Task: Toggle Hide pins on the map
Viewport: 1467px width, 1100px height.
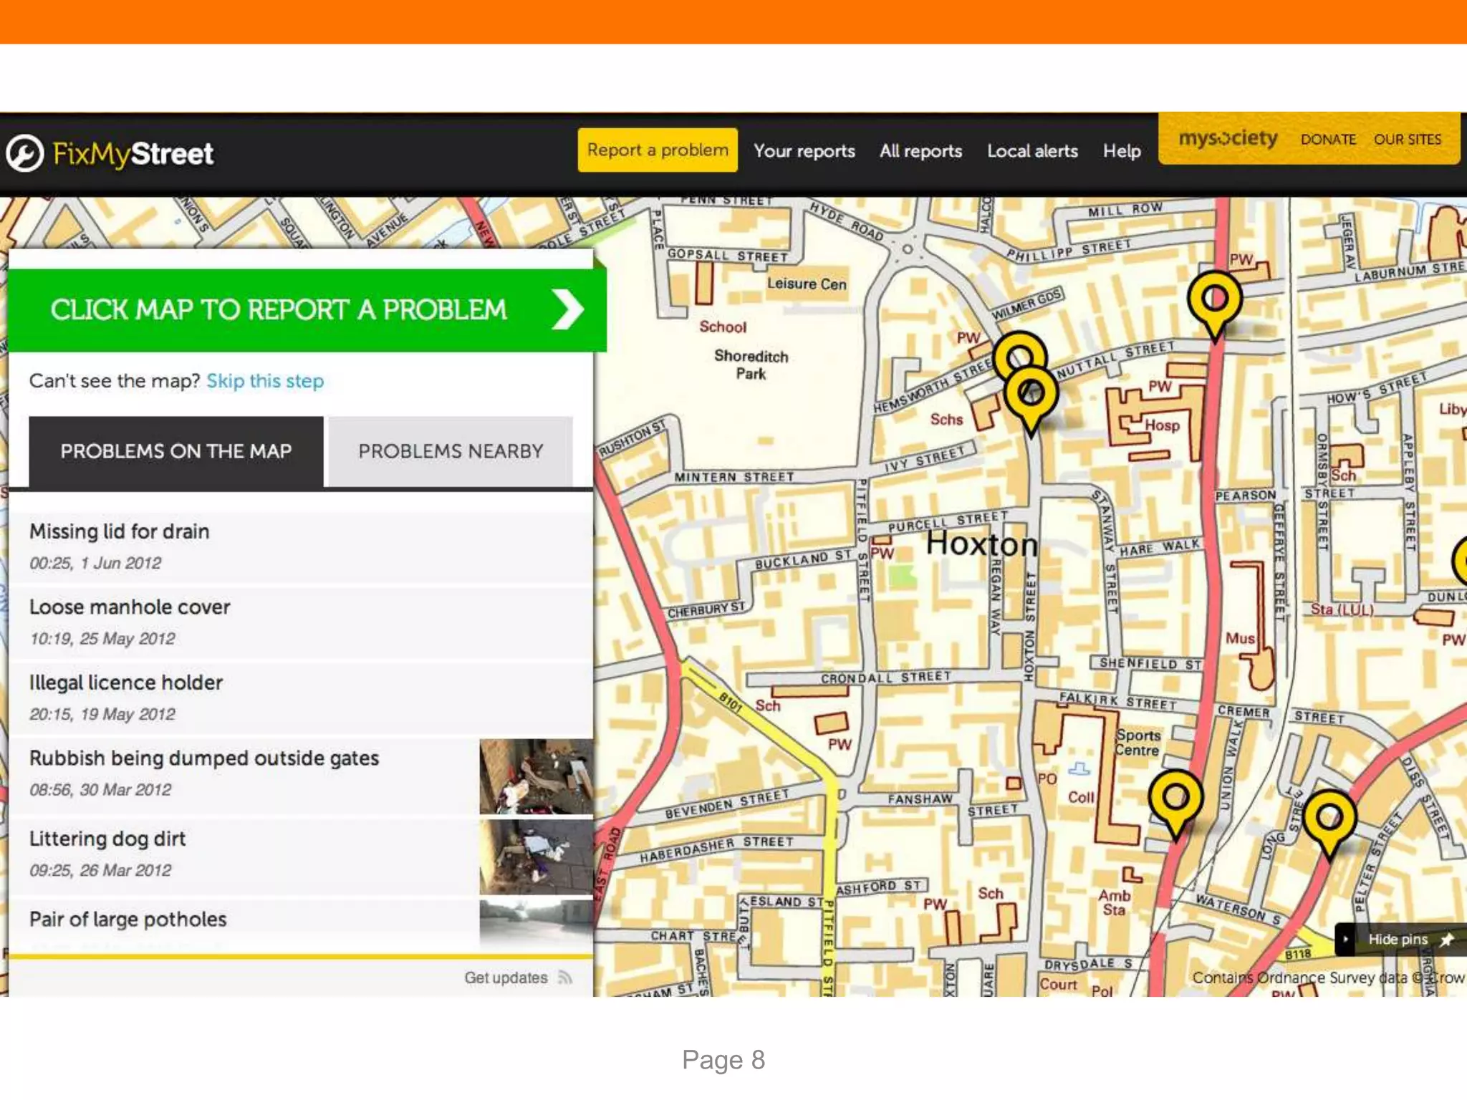Action: (x=1398, y=940)
